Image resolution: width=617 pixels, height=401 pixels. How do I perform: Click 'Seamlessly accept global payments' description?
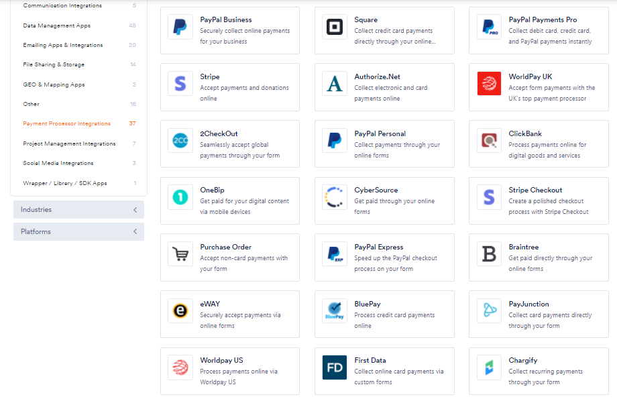[239, 150]
